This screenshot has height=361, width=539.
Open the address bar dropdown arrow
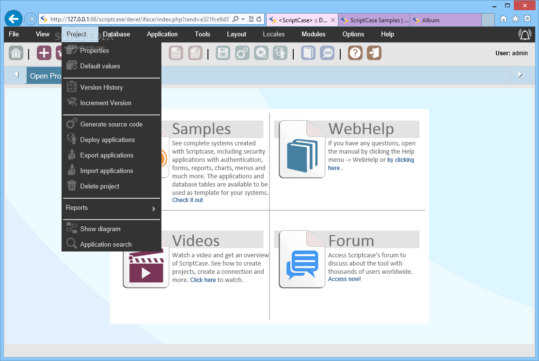point(243,19)
